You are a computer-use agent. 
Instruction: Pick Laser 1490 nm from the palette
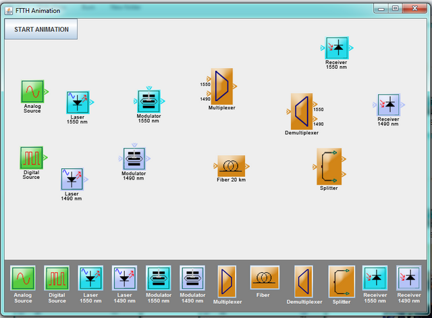(124, 277)
